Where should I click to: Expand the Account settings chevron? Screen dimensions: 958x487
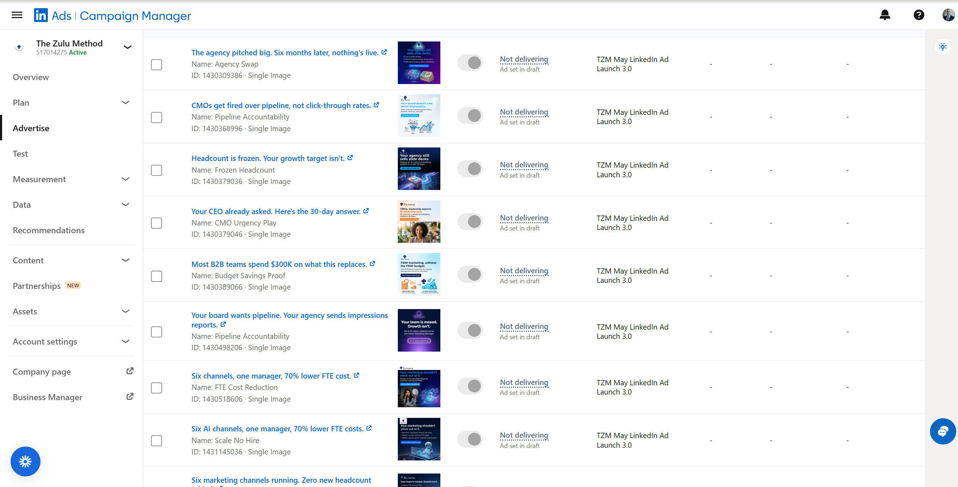(x=126, y=341)
